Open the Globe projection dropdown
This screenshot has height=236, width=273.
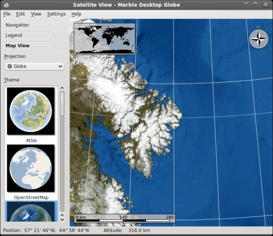(x=35, y=66)
